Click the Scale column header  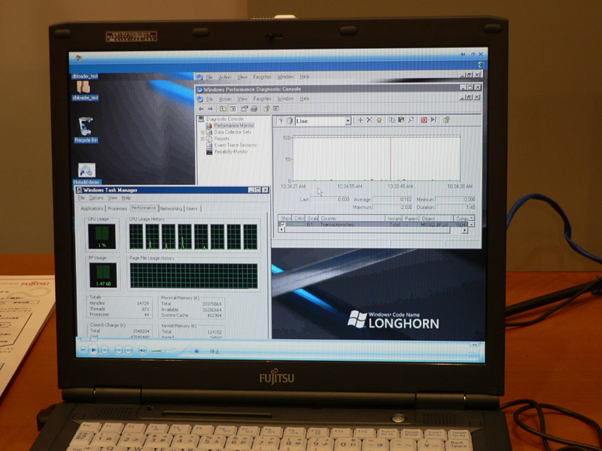312,218
